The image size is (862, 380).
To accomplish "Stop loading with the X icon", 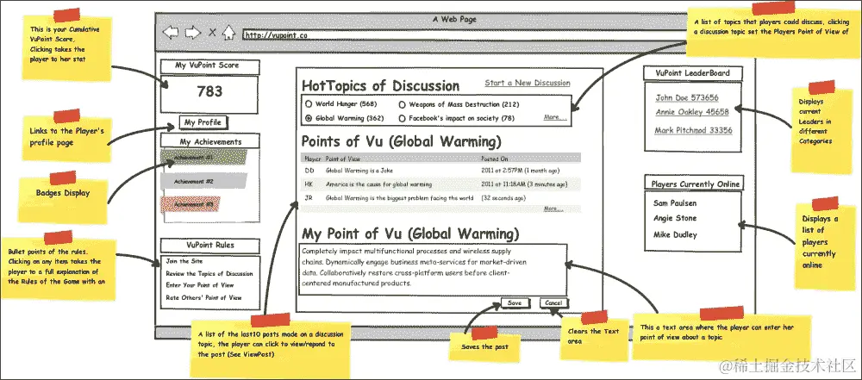I will point(212,33).
